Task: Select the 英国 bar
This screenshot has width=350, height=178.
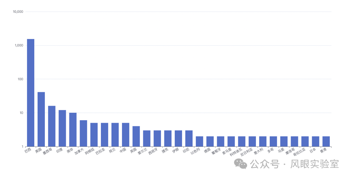Action: 136,136
